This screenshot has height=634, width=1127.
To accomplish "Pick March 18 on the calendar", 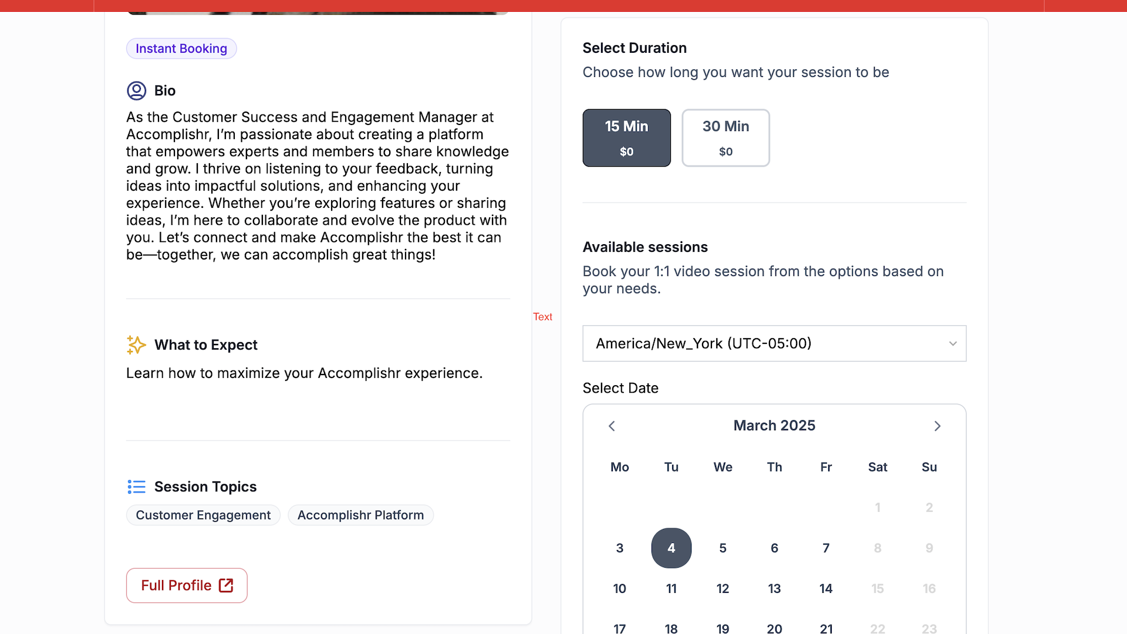I will (x=671, y=628).
